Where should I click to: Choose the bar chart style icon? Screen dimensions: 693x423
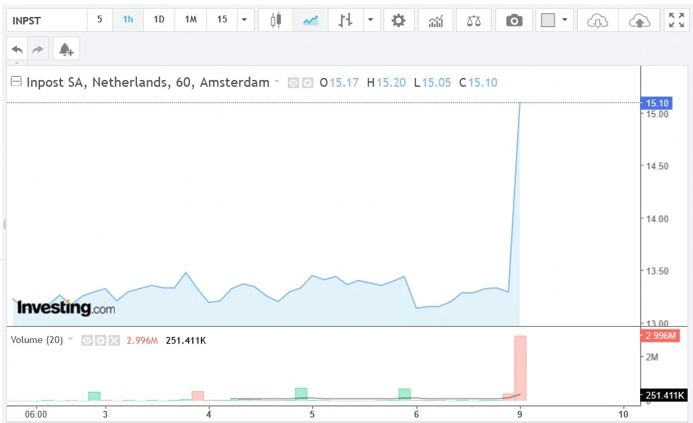point(345,20)
